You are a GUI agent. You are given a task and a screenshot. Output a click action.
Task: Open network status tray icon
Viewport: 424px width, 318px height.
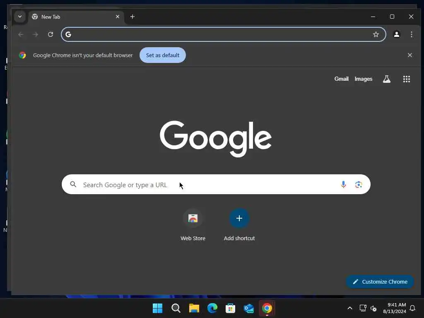click(363, 308)
